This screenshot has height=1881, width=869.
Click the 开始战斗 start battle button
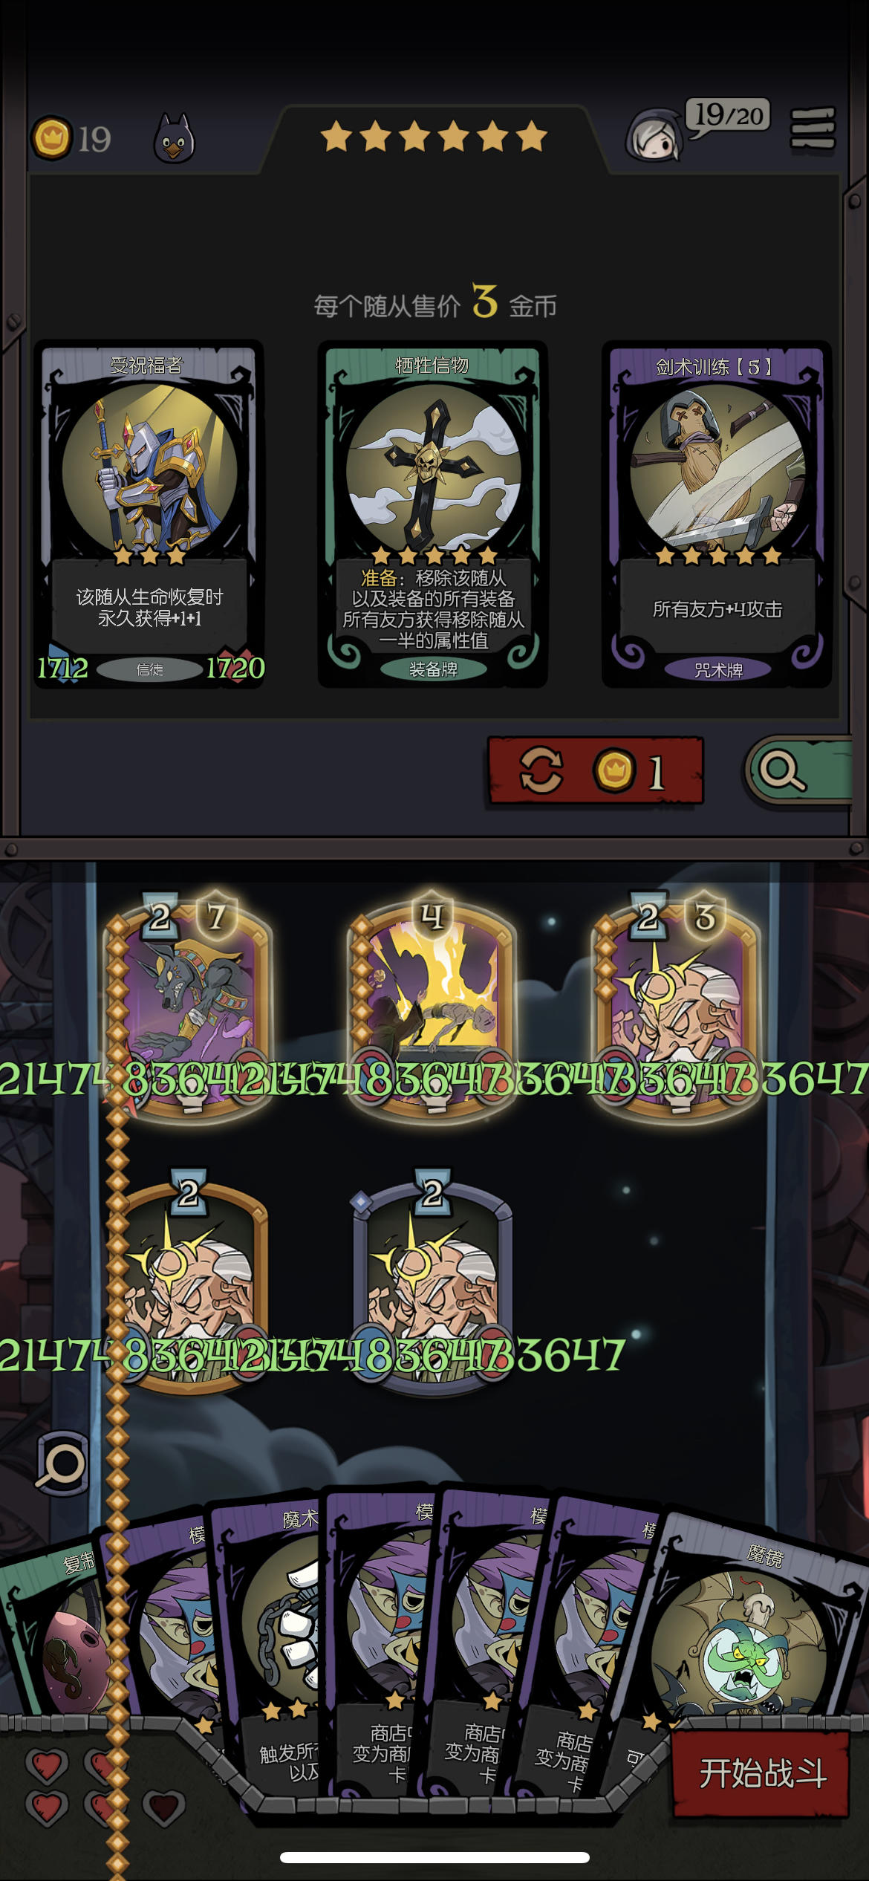(761, 1774)
